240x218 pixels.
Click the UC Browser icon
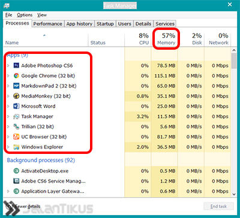point(16,137)
